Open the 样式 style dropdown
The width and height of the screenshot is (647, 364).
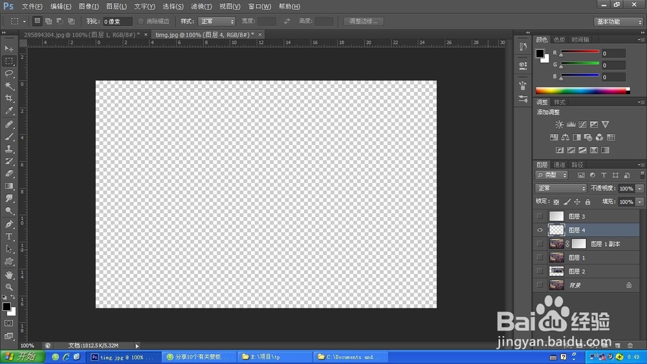coord(217,21)
